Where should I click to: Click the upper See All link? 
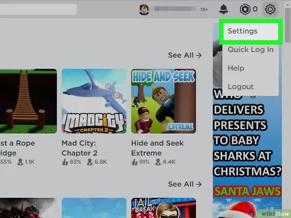[x=185, y=55]
